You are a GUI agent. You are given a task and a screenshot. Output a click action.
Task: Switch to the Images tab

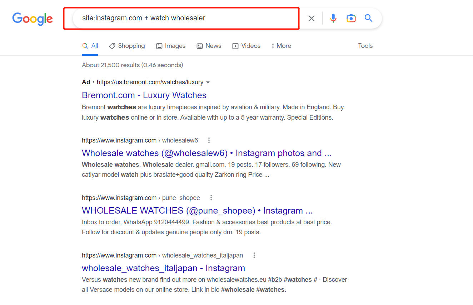[x=171, y=46]
